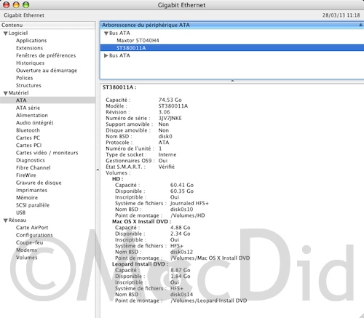The image size is (364, 318).
Task: Collapse the first Bus ATA node
Action: click(x=106, y=33)
